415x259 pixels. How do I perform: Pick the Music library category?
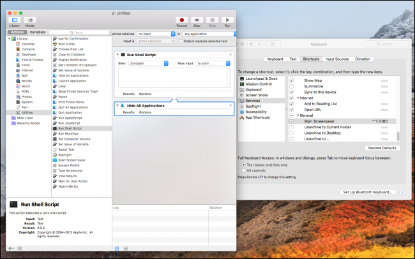tap(26, 86)
